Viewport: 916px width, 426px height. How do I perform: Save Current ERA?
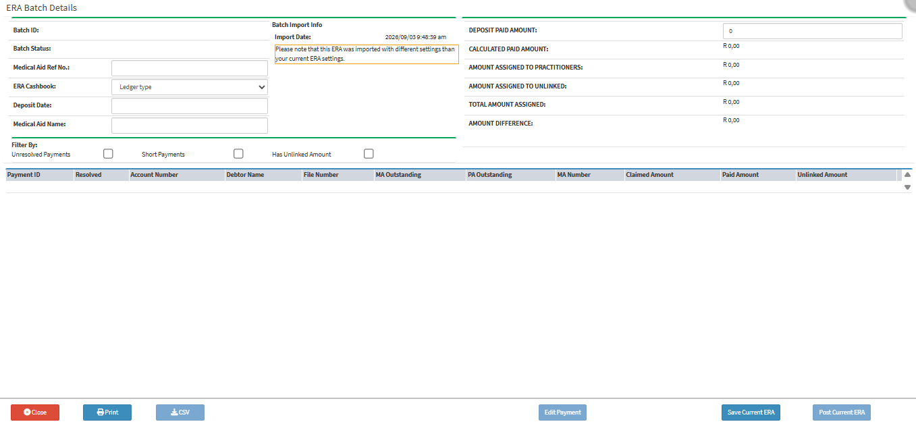751,412
